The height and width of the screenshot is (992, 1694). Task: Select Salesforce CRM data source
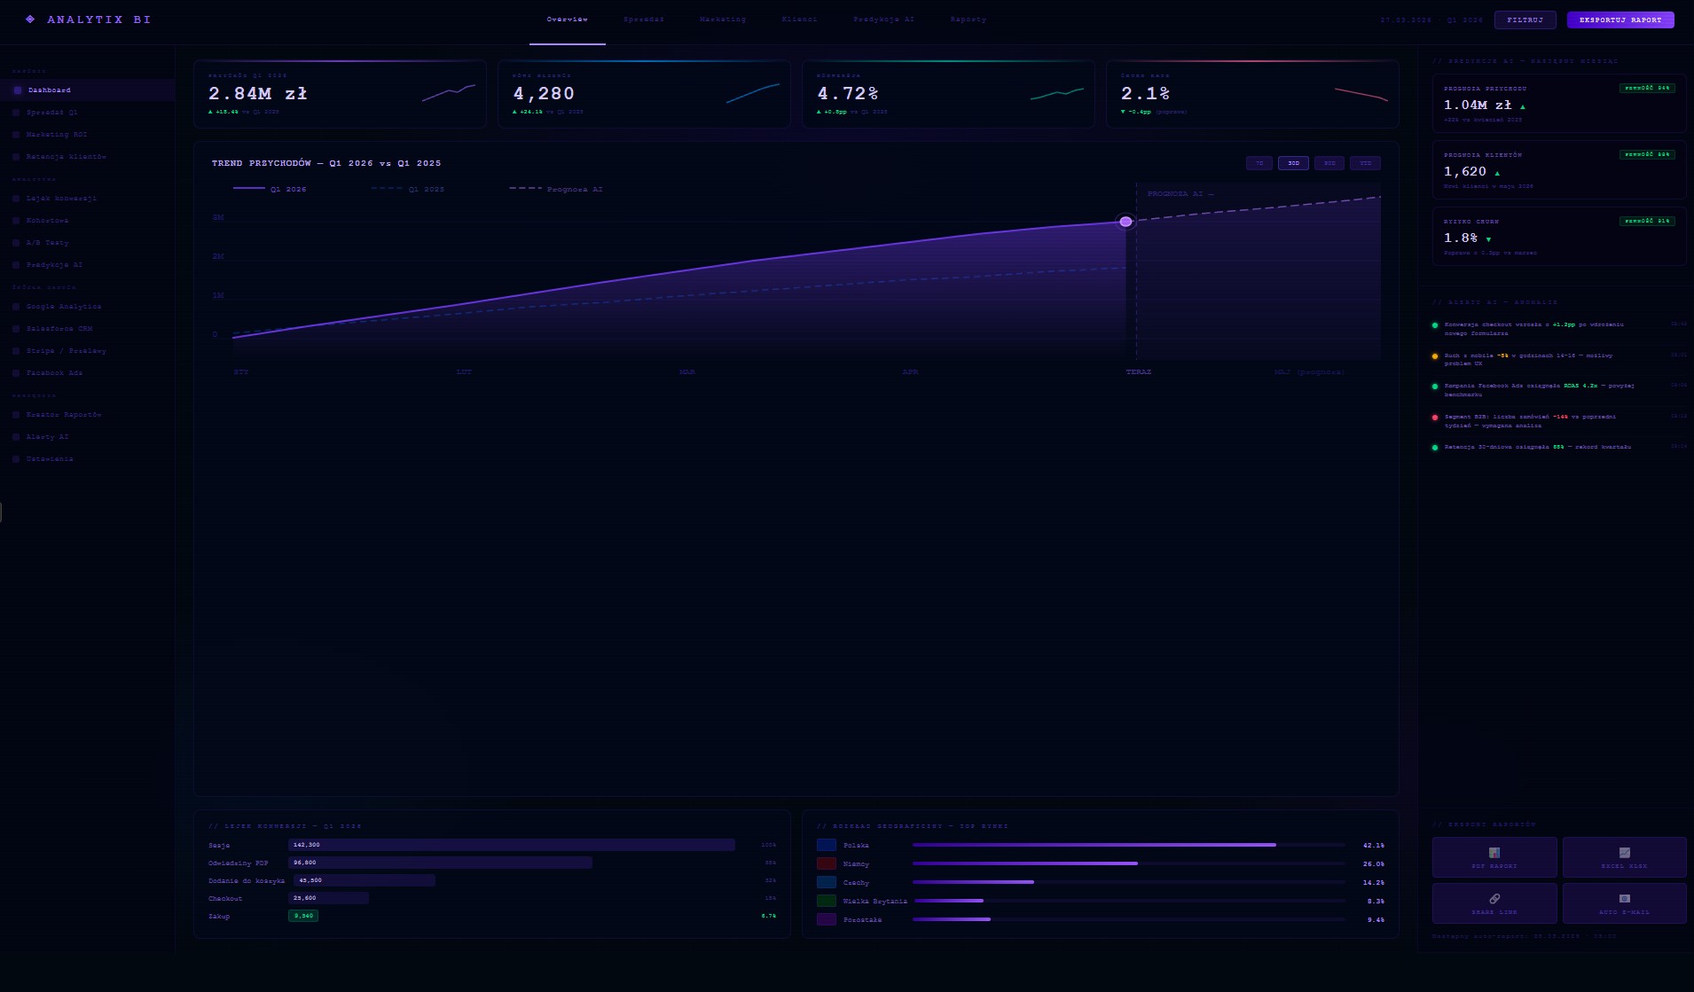(x=59, y=329)
